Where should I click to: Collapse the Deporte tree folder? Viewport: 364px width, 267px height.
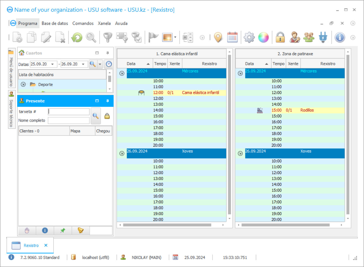[x=23, y=85]
